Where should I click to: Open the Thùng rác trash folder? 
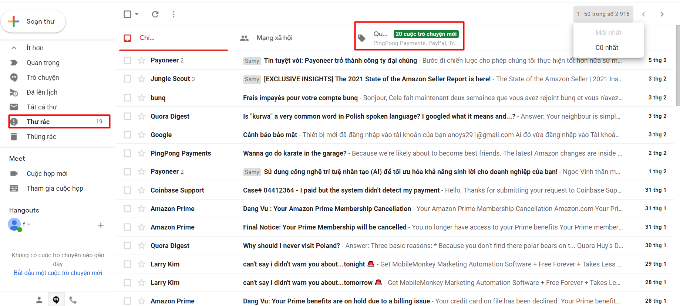point(41,136)
